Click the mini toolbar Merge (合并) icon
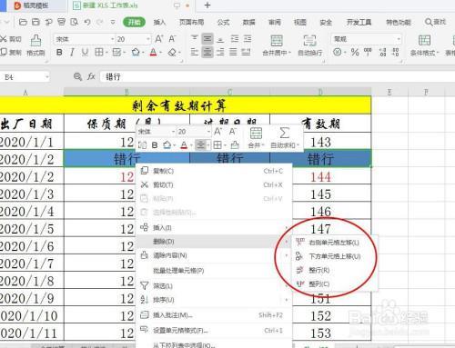 click(x=256, y=133)
